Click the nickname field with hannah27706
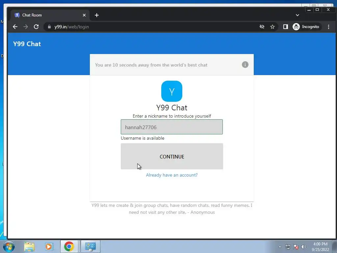 172,127
